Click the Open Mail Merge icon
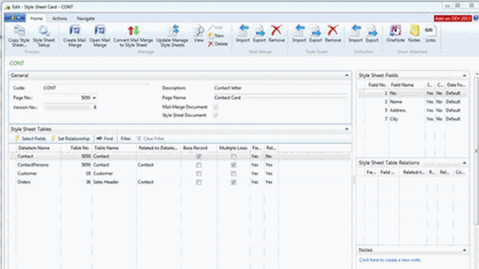The width and height of the screenshot is (479, 269). (x=100, y=31)
